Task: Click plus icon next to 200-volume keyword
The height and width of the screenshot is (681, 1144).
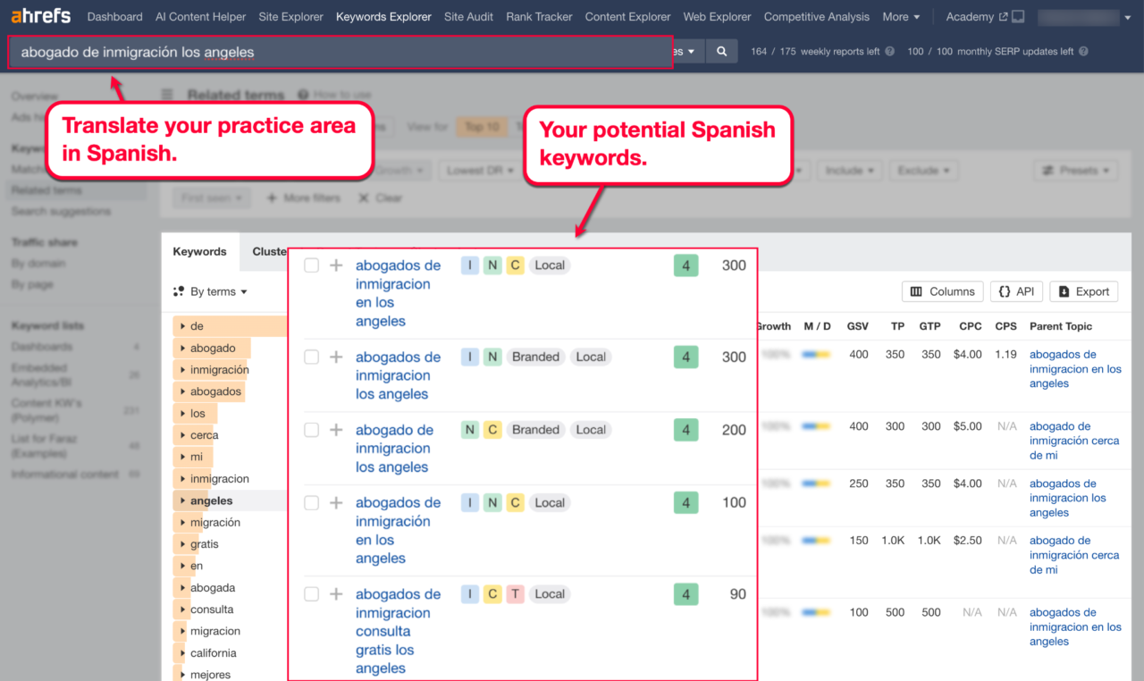Action: [336, 430]
